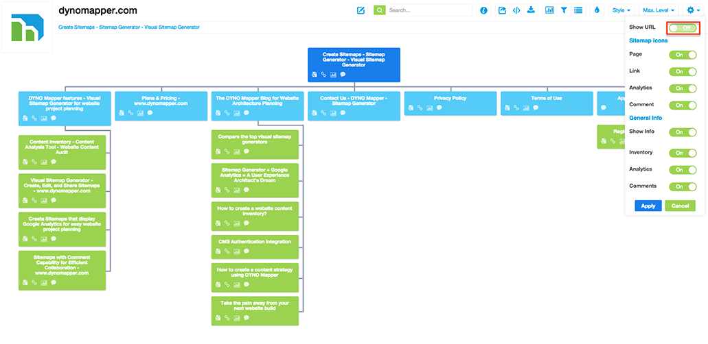Click Cancel in the settings panel
Screen dimensions: 708x344
pos(680,206)
